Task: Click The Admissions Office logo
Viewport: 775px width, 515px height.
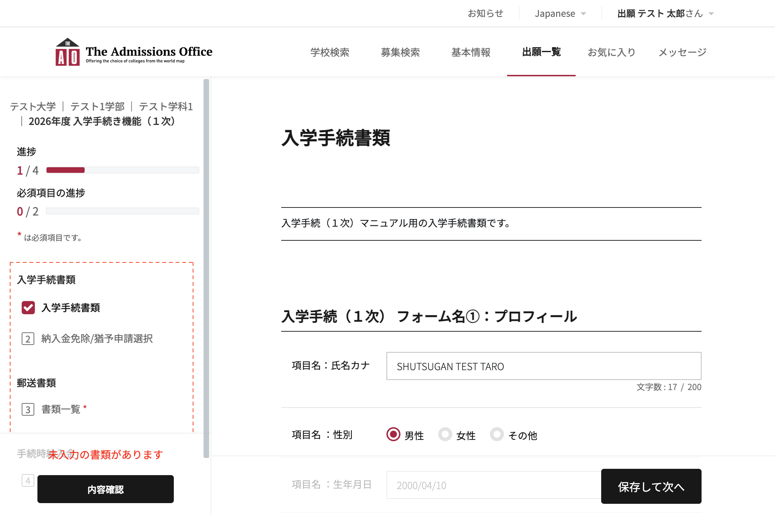Action: point(134,52)
